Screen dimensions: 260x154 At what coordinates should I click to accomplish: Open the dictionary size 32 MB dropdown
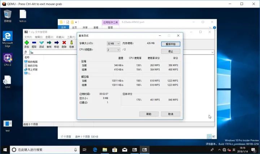(113, 43)
